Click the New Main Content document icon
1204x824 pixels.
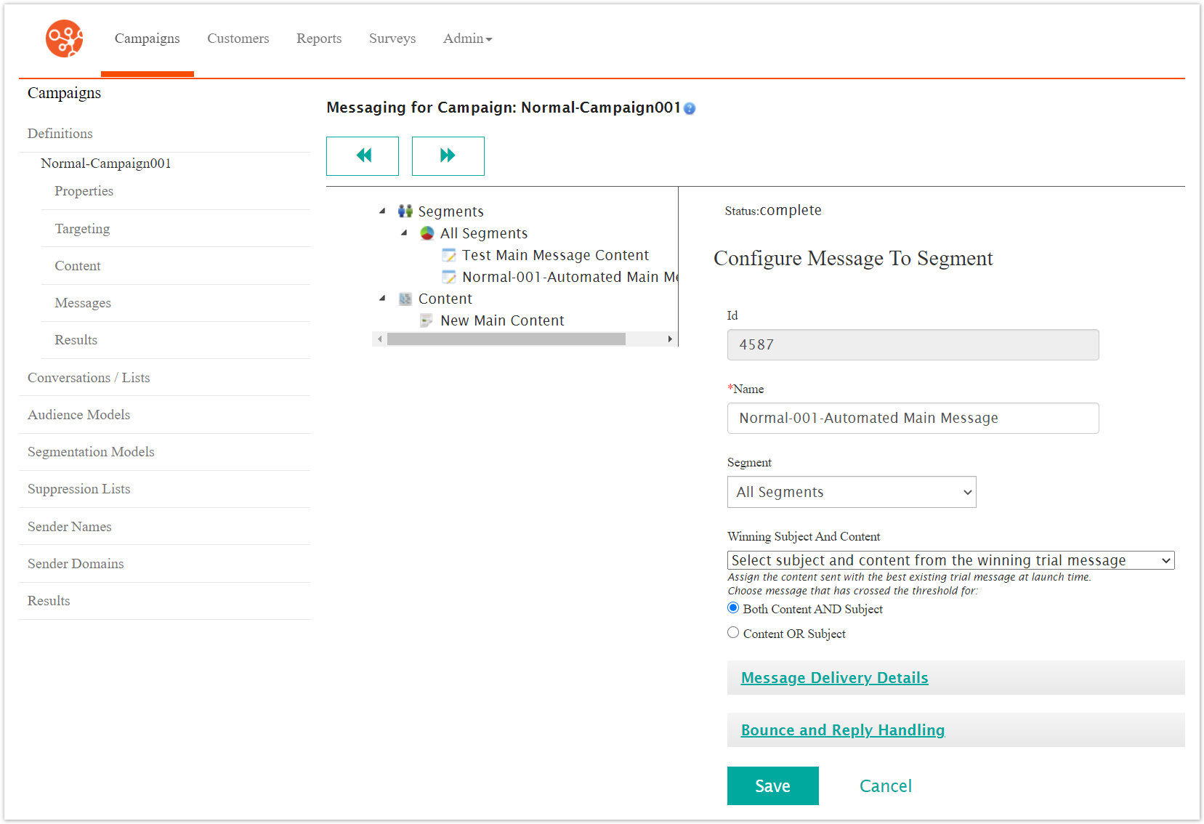pos(427,320)
